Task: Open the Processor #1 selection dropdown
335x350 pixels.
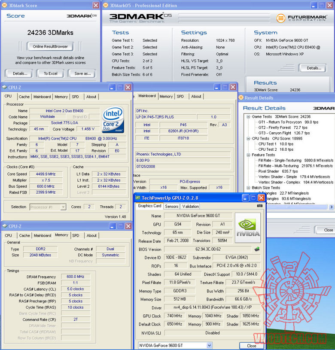Action: pos(64,207)
